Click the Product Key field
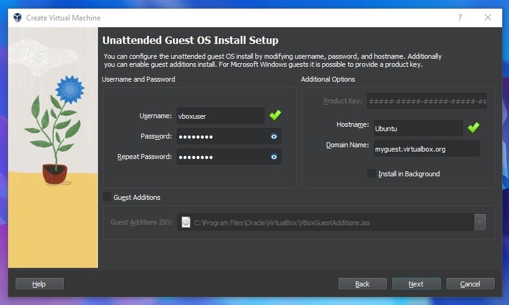 (427, 101)
